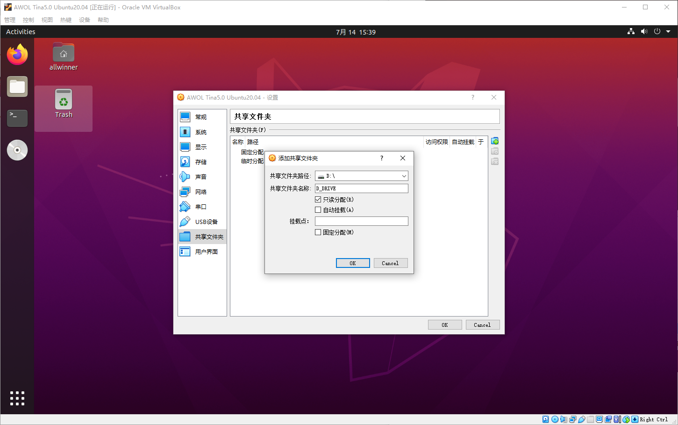Uncheck the 只读分配(R) checkbox
Image resolution: width=678 pixels, height=425 pixels.
pos(318,200)
